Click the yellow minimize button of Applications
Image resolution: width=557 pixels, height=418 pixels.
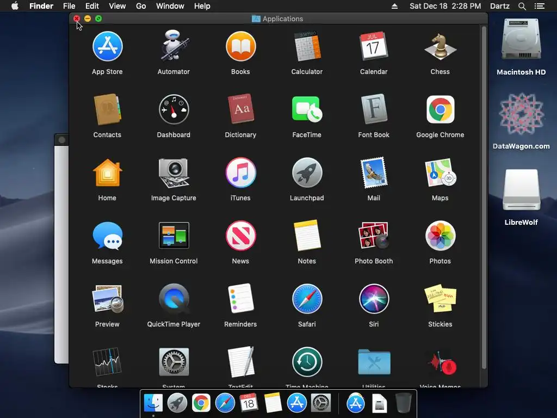pyautogui.click(x=88, y=19)
